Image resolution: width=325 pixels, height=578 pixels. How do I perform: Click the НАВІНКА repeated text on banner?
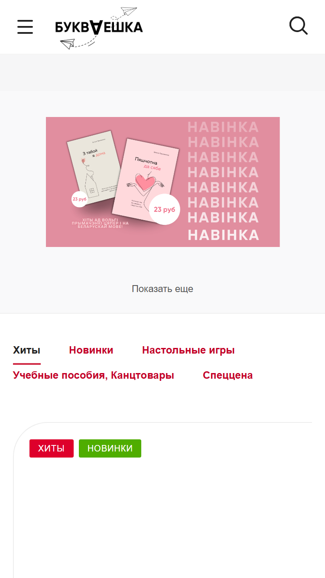(x=223, y=181)
